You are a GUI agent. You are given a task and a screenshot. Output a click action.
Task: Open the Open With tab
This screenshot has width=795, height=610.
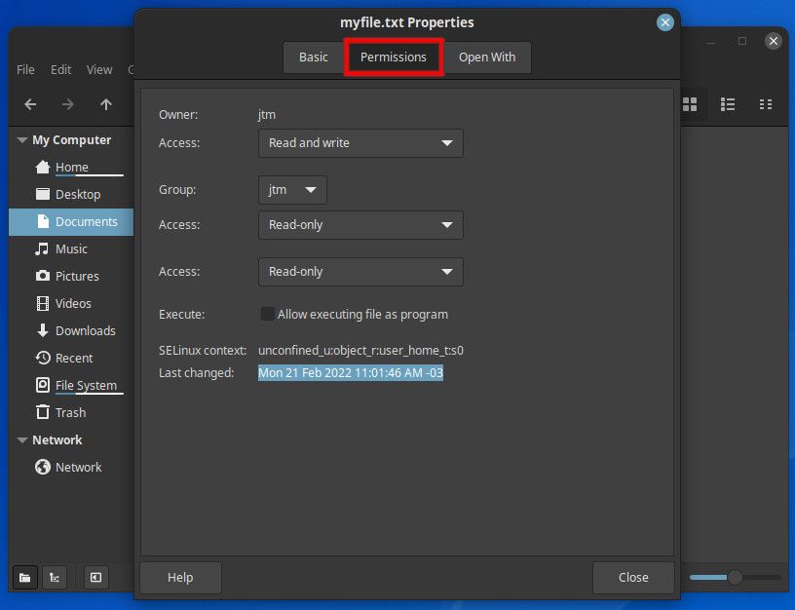point(487,57)
